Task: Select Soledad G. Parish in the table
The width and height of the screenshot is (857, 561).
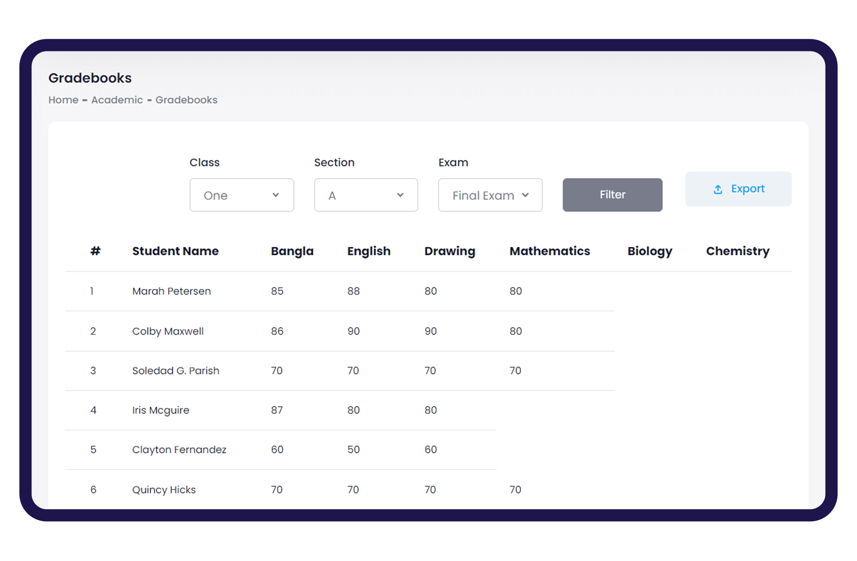Action: (176, 371)
